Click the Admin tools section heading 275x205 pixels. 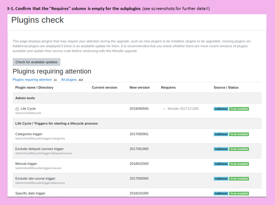25,98
